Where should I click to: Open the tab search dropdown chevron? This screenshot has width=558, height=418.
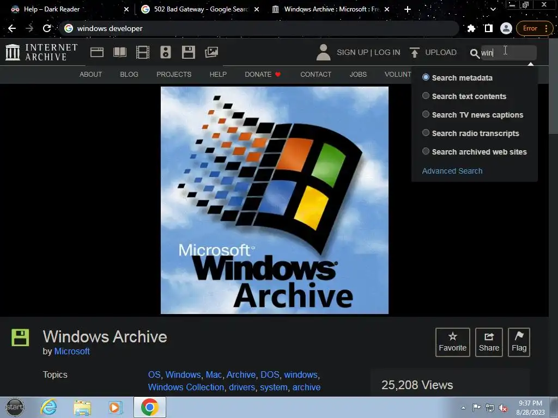click(x=493, y=9)
